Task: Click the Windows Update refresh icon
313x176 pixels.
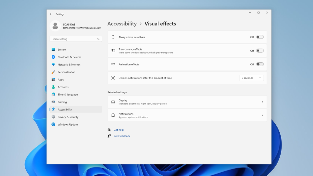Action: [53, 124]
